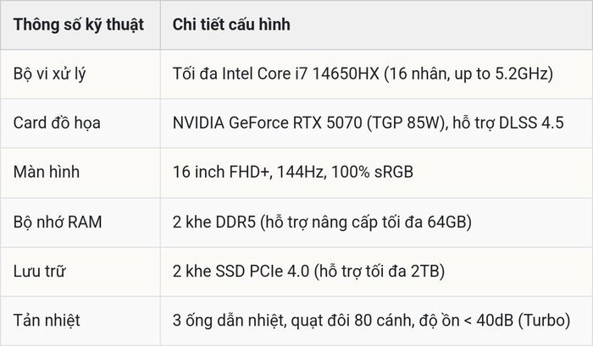Image resolution: width=593 pixels, height=346 pixels.
Task: Click the 'Chi tiết cấu hình' column header
Action: 231,25
